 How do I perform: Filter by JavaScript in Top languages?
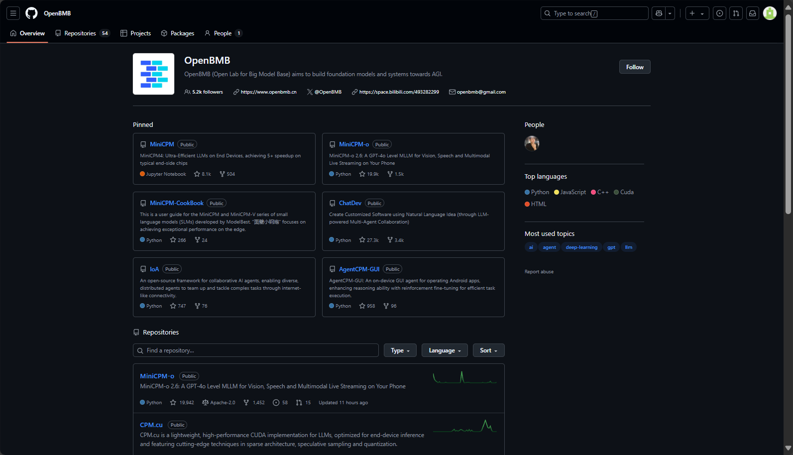tap(570, 192)
